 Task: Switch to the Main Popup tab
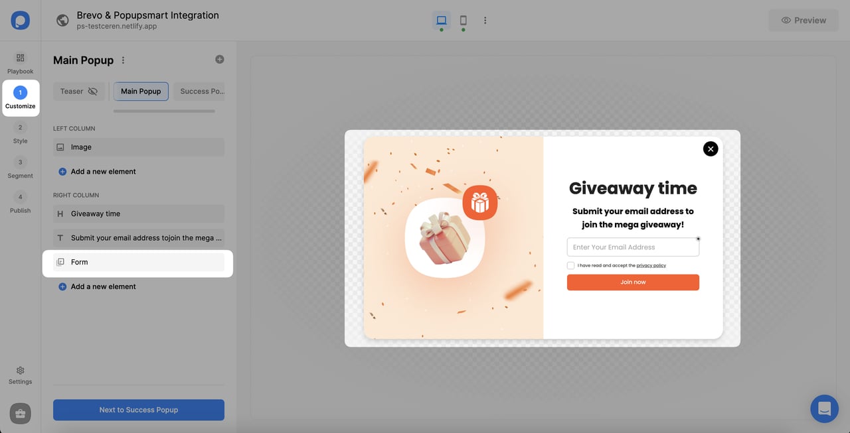pyautogui.click(x=140, y=91)
